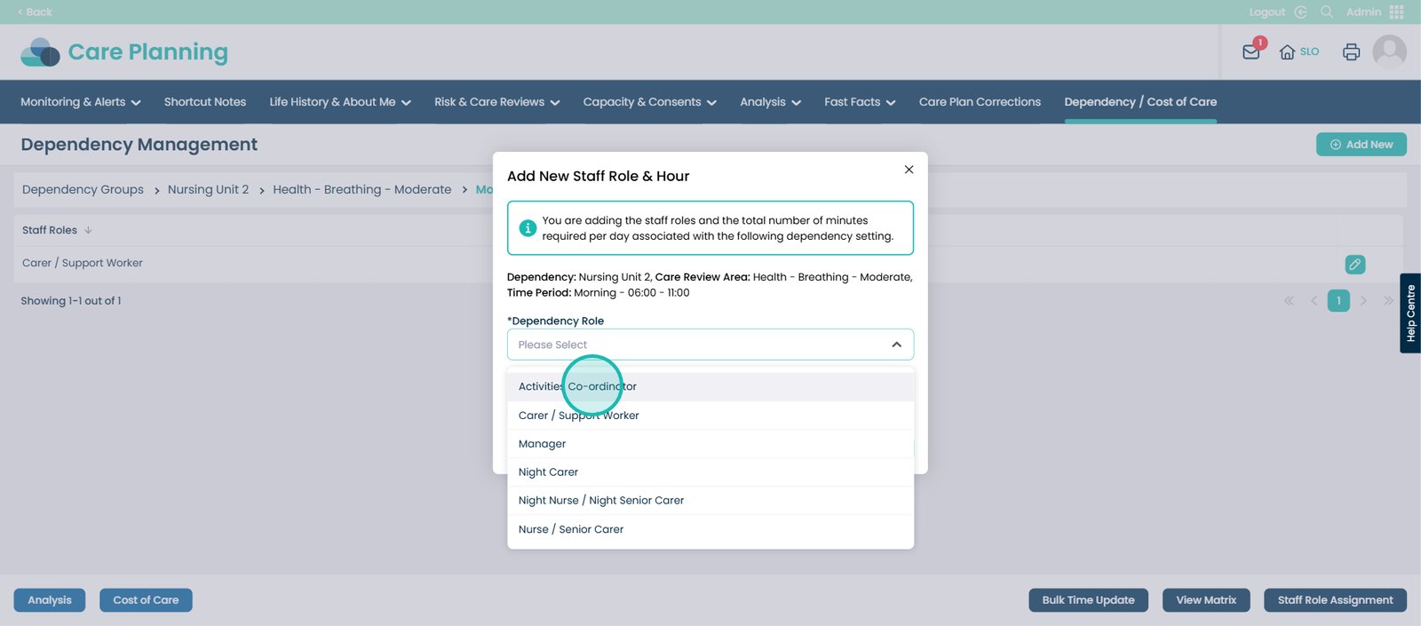Select the Manager role option

click(x=542, y=444)
